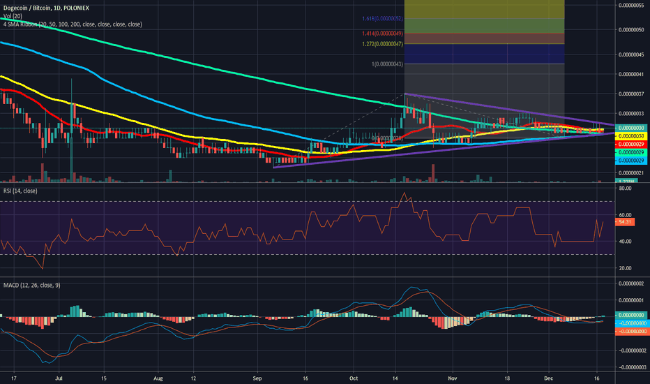Select the Vol (20) indicator label
Viewport: 650px width, 384px height.
pos(13,16)
